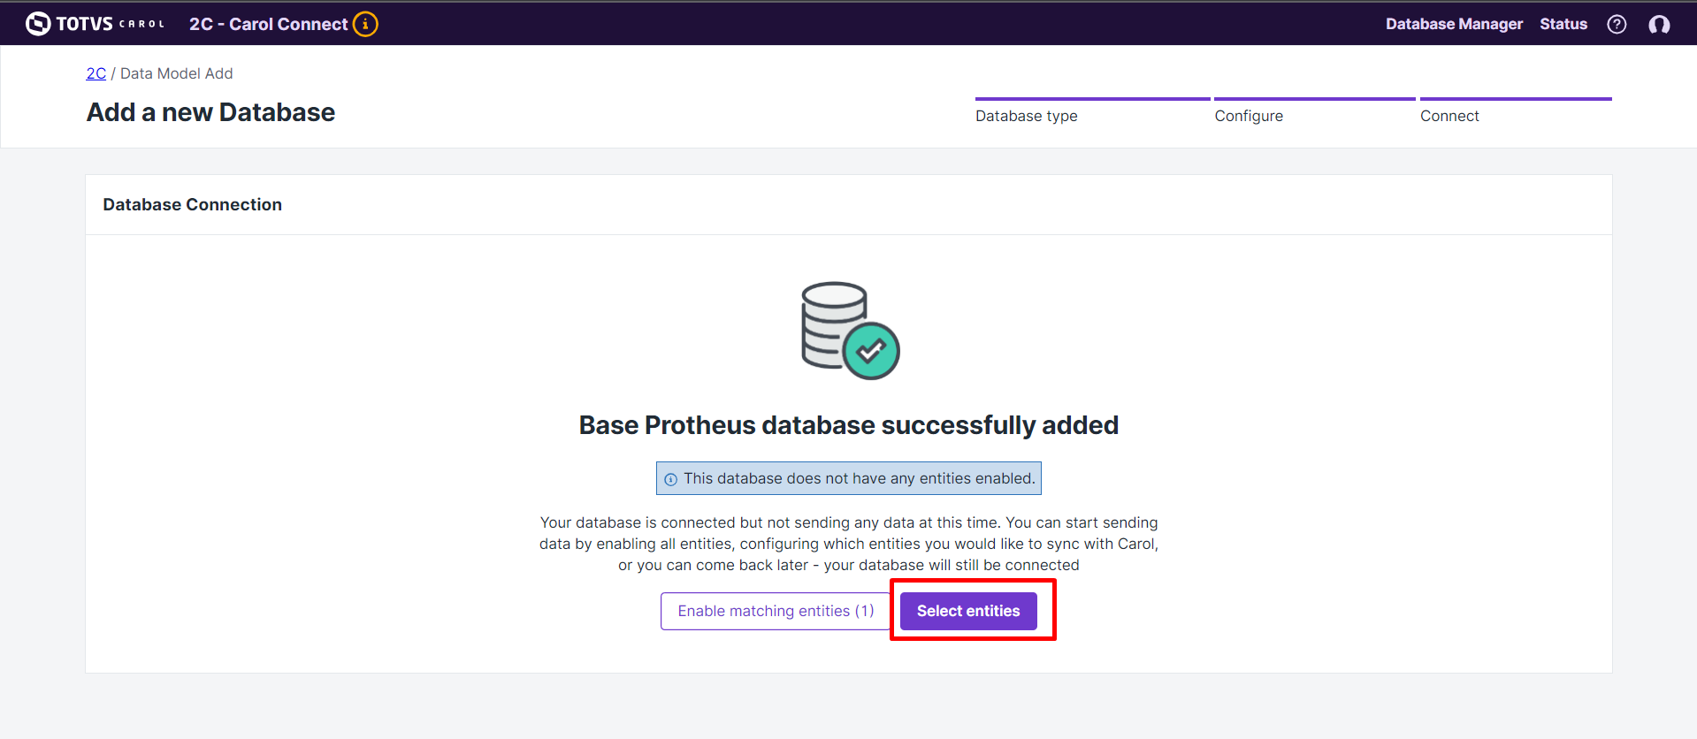
Task: Go to the Connect step
Action: (1449, 116)
